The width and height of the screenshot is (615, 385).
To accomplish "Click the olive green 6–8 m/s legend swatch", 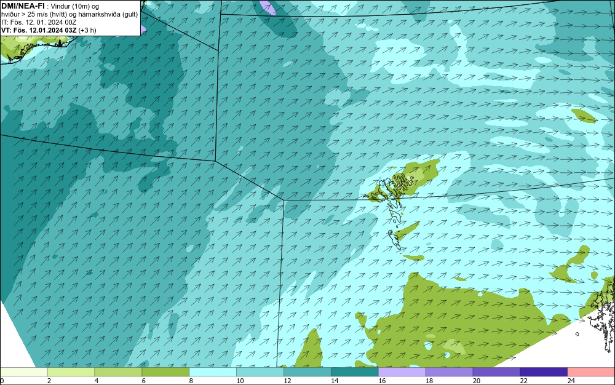I will tap(165, 371).
